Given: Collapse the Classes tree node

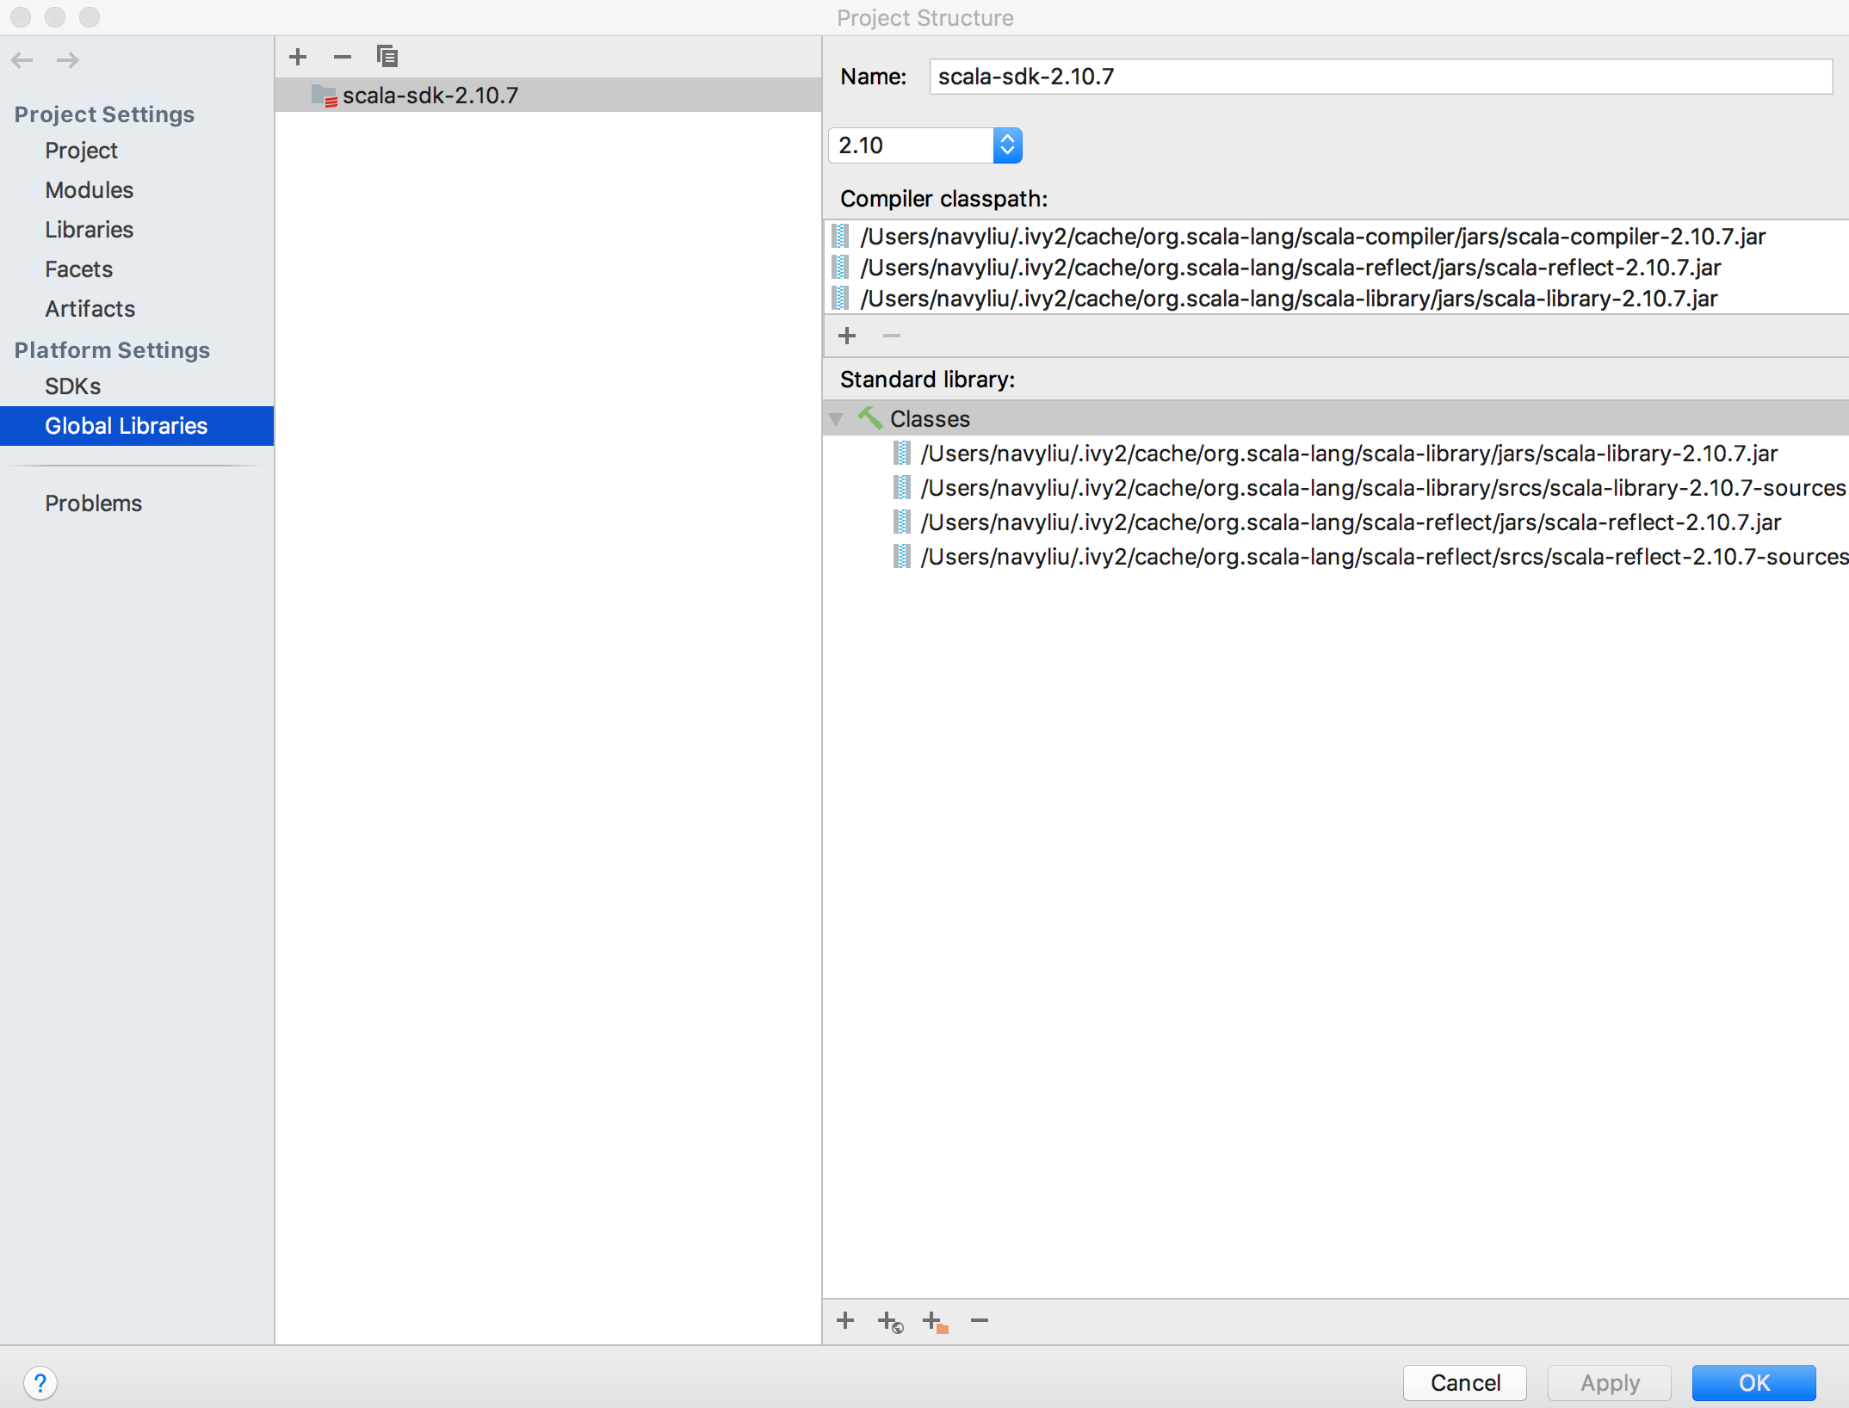Looking at the screenshot, I should click(x=836, y=419).
